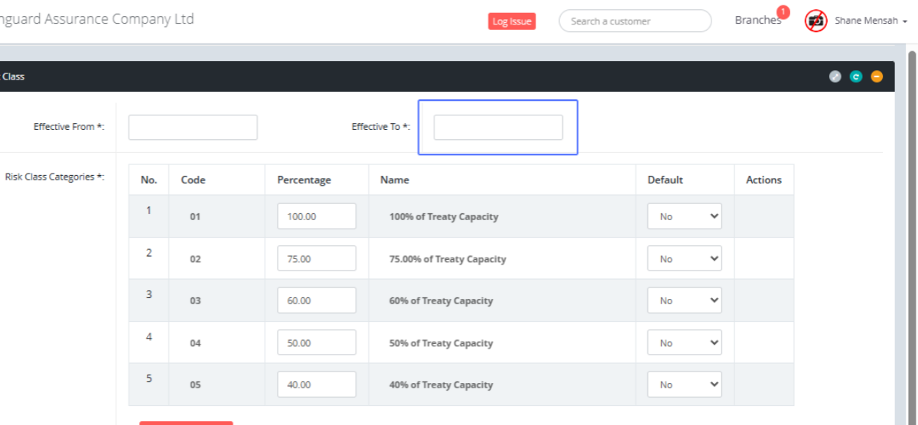Click the teal refresh panel icon
918x425 pixels.
pos(856,76)
